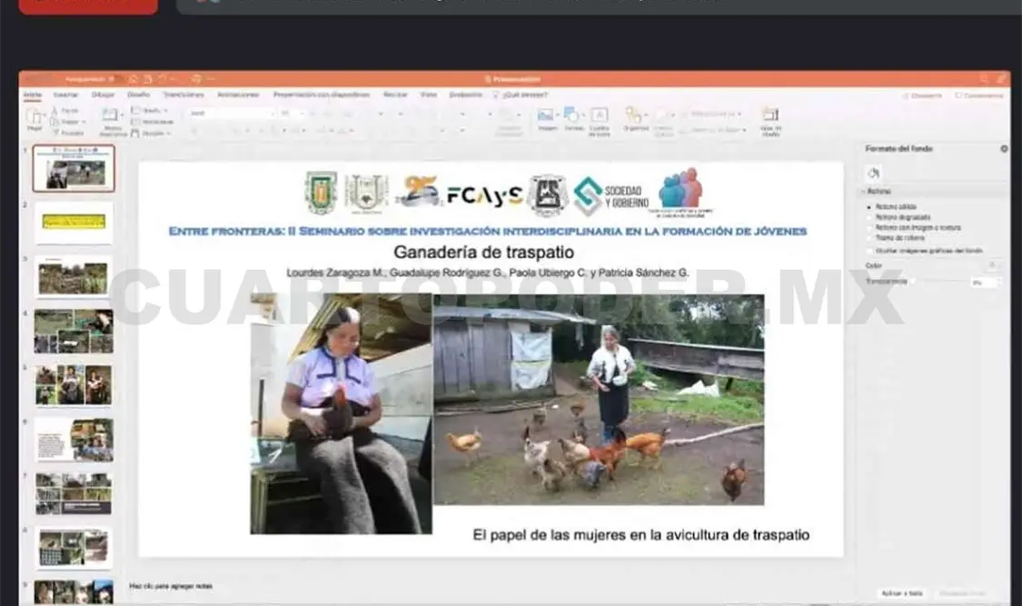Click the Cuadro de texto icon
1022x606 pixels.
[x=599, y=116]
